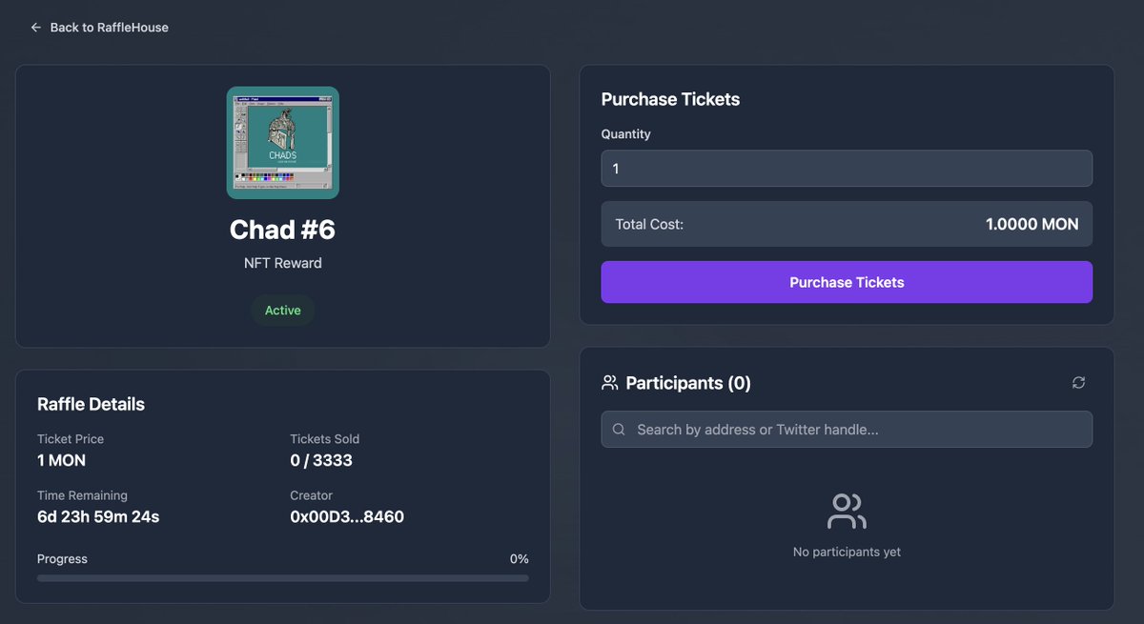Click the raffle progress bar
1144x624 pixels.
click(x=282, y=578)
